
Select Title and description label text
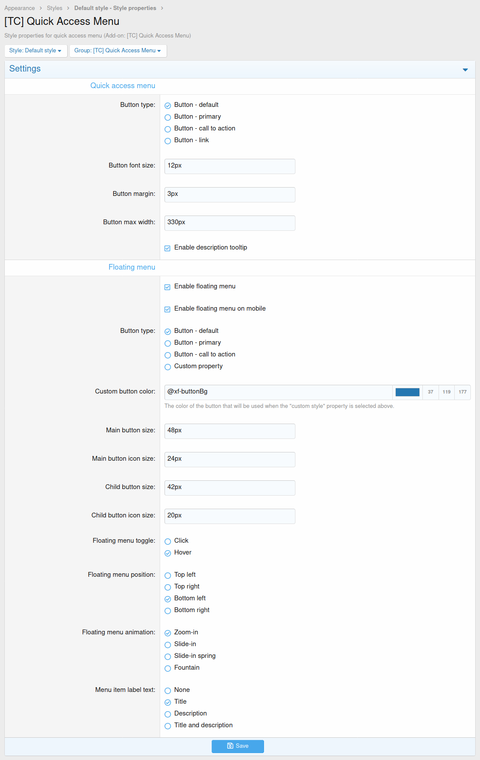[168, 726]
